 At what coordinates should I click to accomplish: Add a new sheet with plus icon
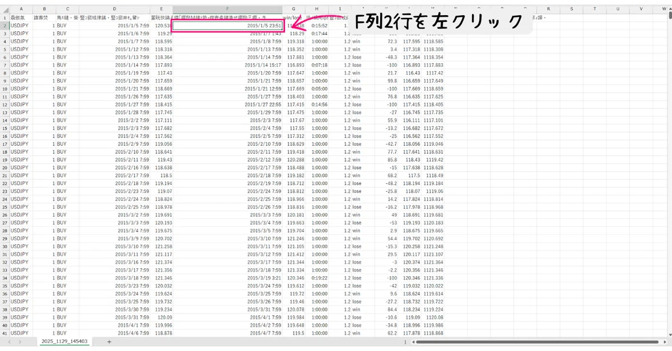109,341
